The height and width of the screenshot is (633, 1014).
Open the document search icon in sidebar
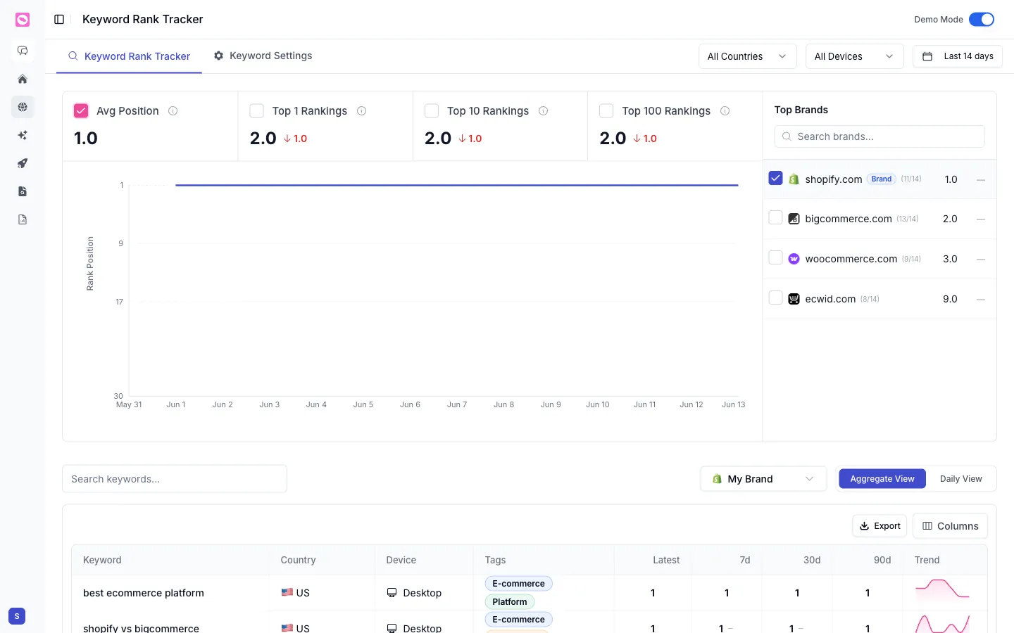(x=23, y=191)
